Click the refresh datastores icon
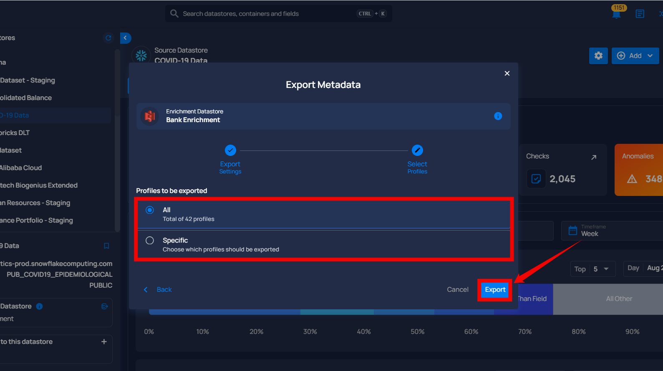Viewport: 663px width, 371px height. (x=108, y=38)
